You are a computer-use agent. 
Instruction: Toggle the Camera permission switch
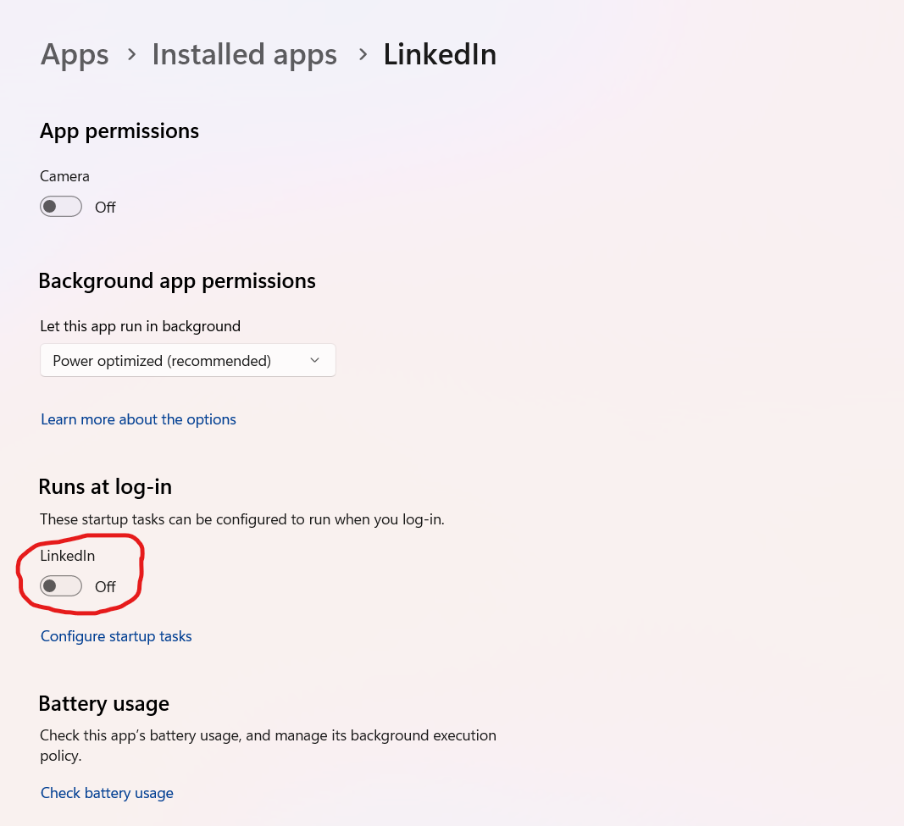(60, 207)
